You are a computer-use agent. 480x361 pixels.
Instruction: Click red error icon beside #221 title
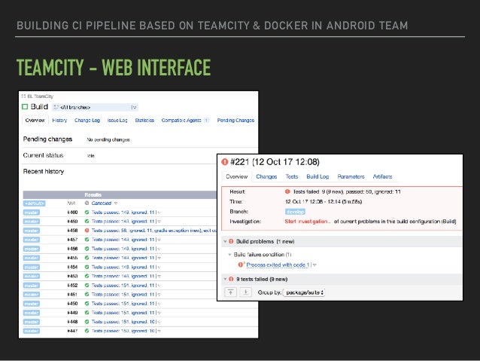225,161
